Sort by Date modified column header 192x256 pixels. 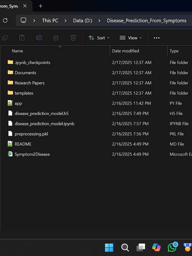(126, 51)
